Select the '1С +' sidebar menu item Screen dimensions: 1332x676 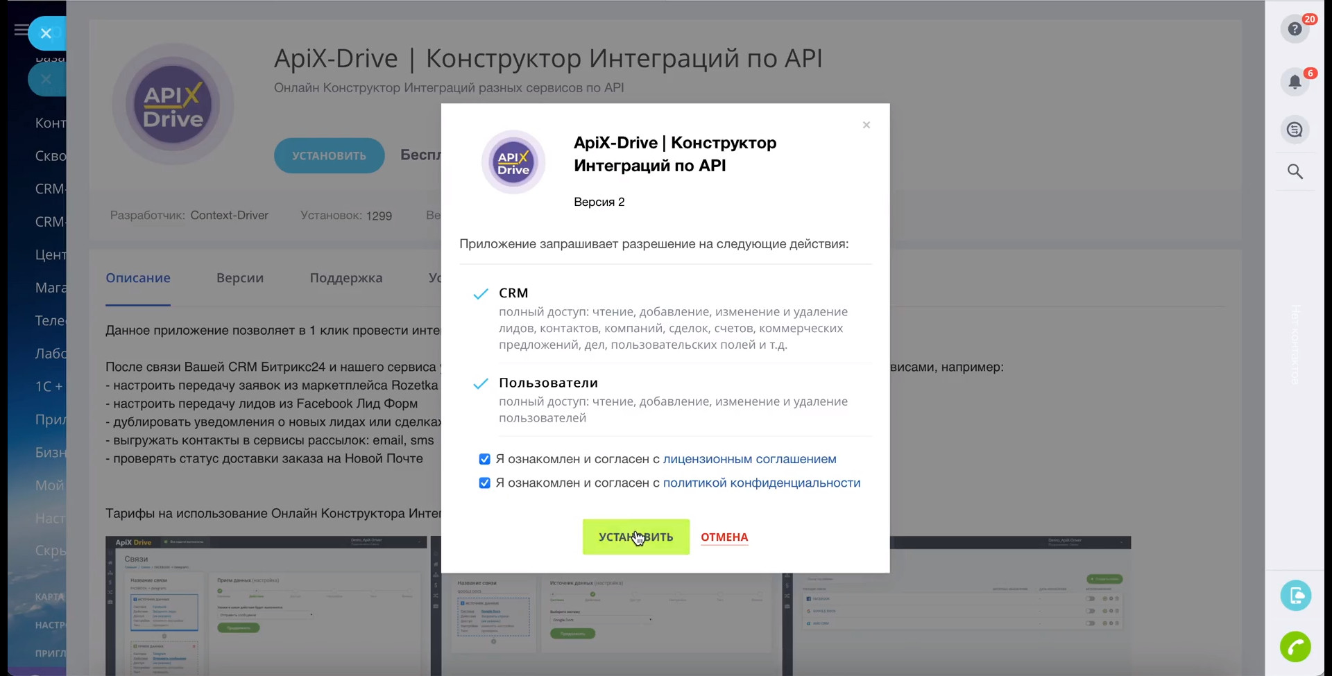point(49,386)
